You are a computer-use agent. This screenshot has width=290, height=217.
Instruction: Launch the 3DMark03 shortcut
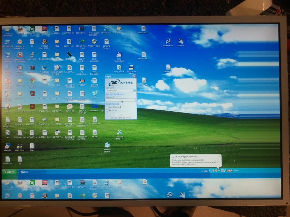[x=70, y=108]
